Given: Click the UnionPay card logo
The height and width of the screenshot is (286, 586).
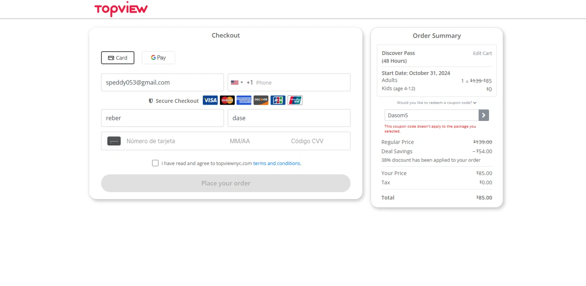Looking at the screenshot, I should tap(295, 101).
